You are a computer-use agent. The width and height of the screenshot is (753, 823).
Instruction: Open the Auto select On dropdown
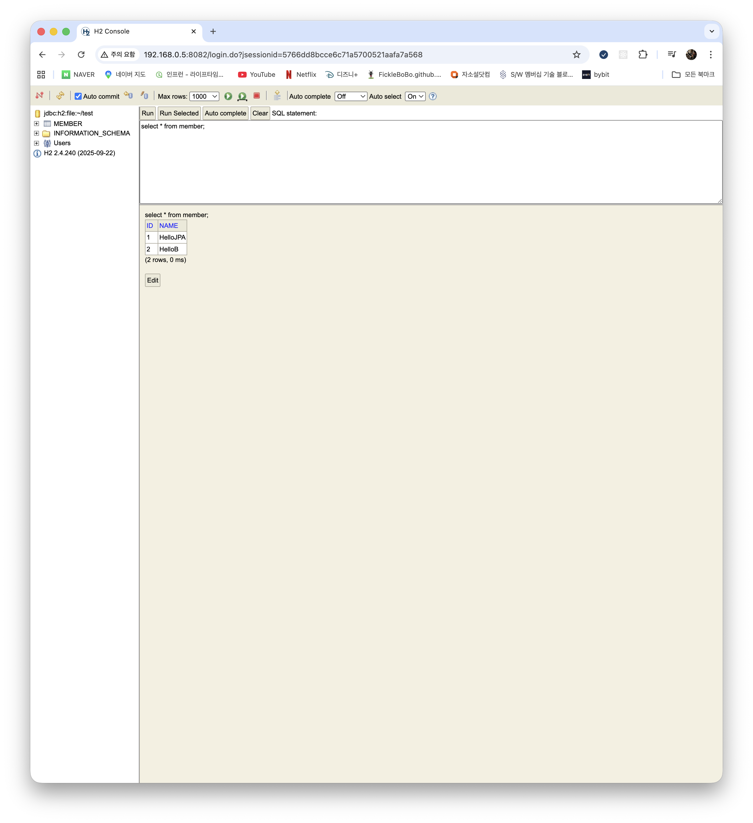(x=415, y=96)
